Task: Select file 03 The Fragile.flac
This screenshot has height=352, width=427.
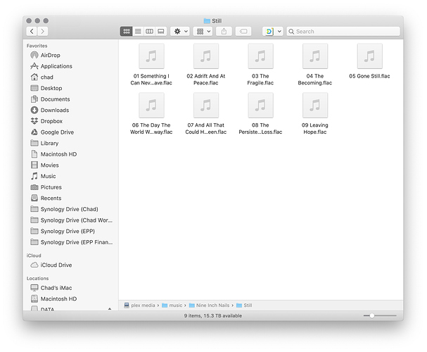Action: [260, 65]
